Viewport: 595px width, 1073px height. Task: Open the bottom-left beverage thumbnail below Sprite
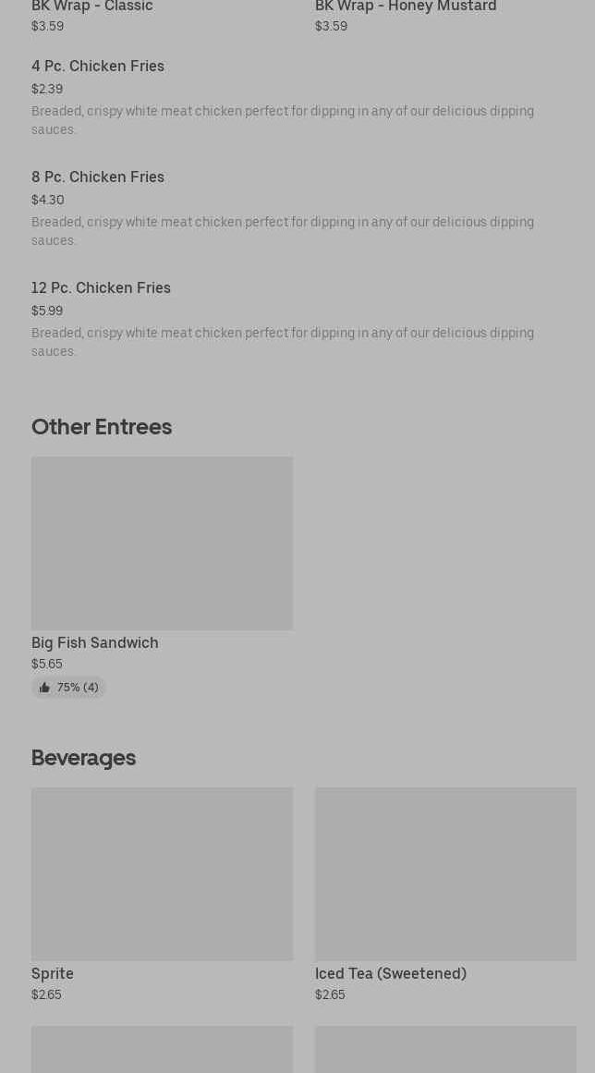tap(162, 1050)
